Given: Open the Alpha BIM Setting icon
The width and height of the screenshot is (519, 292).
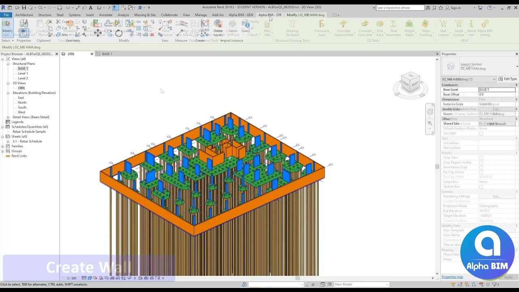Looking at the screenshot, I should coord(485,28).
